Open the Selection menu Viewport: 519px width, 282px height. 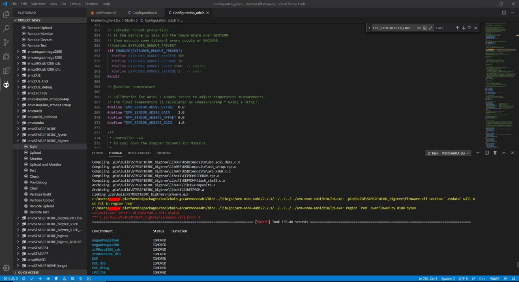38,4
